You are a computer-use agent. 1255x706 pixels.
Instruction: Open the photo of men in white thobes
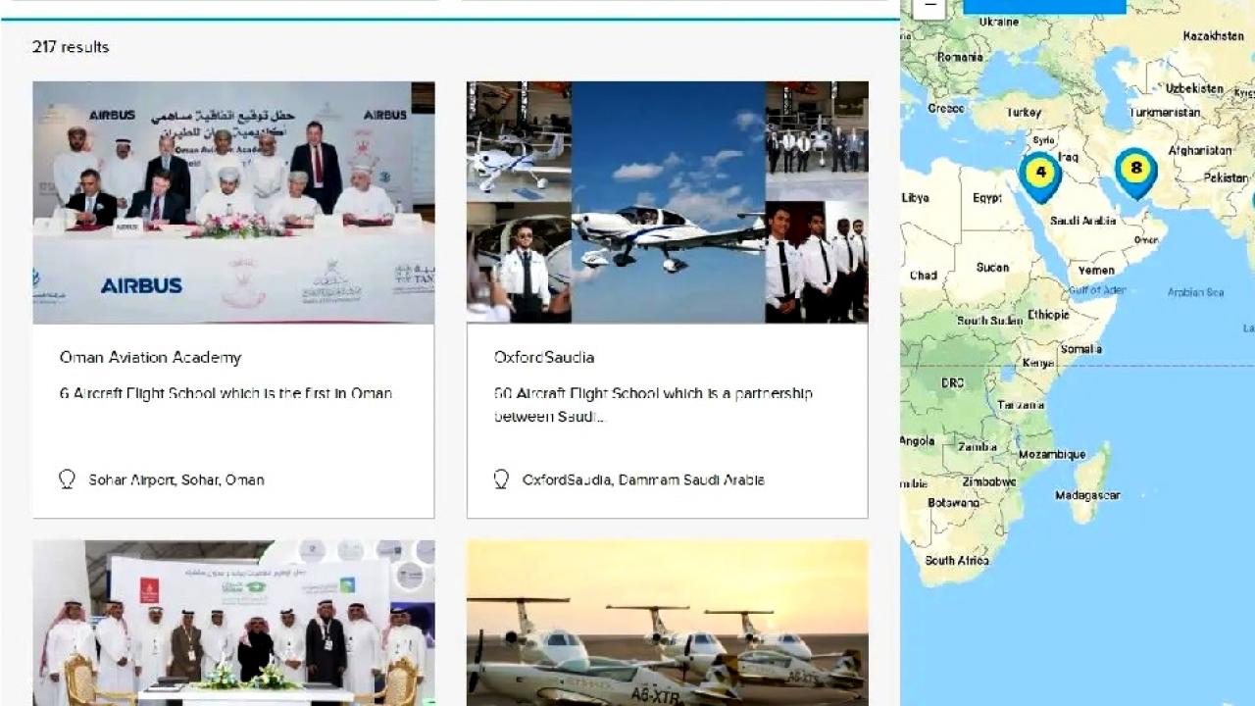coord(233,623)
